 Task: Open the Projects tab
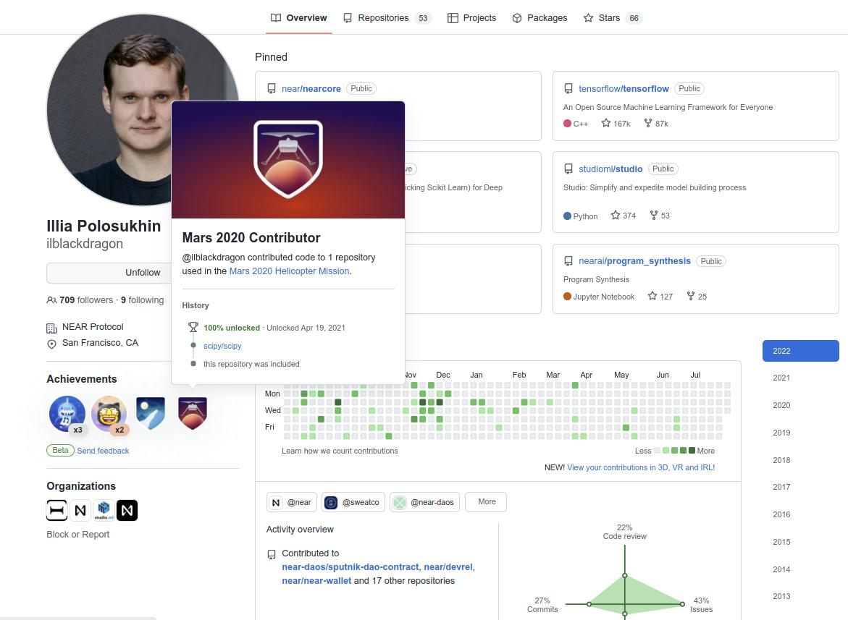pyautogui.click(x=471, y=18)
